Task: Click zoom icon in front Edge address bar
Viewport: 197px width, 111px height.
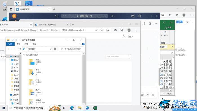Action: (x=102, y=30)
